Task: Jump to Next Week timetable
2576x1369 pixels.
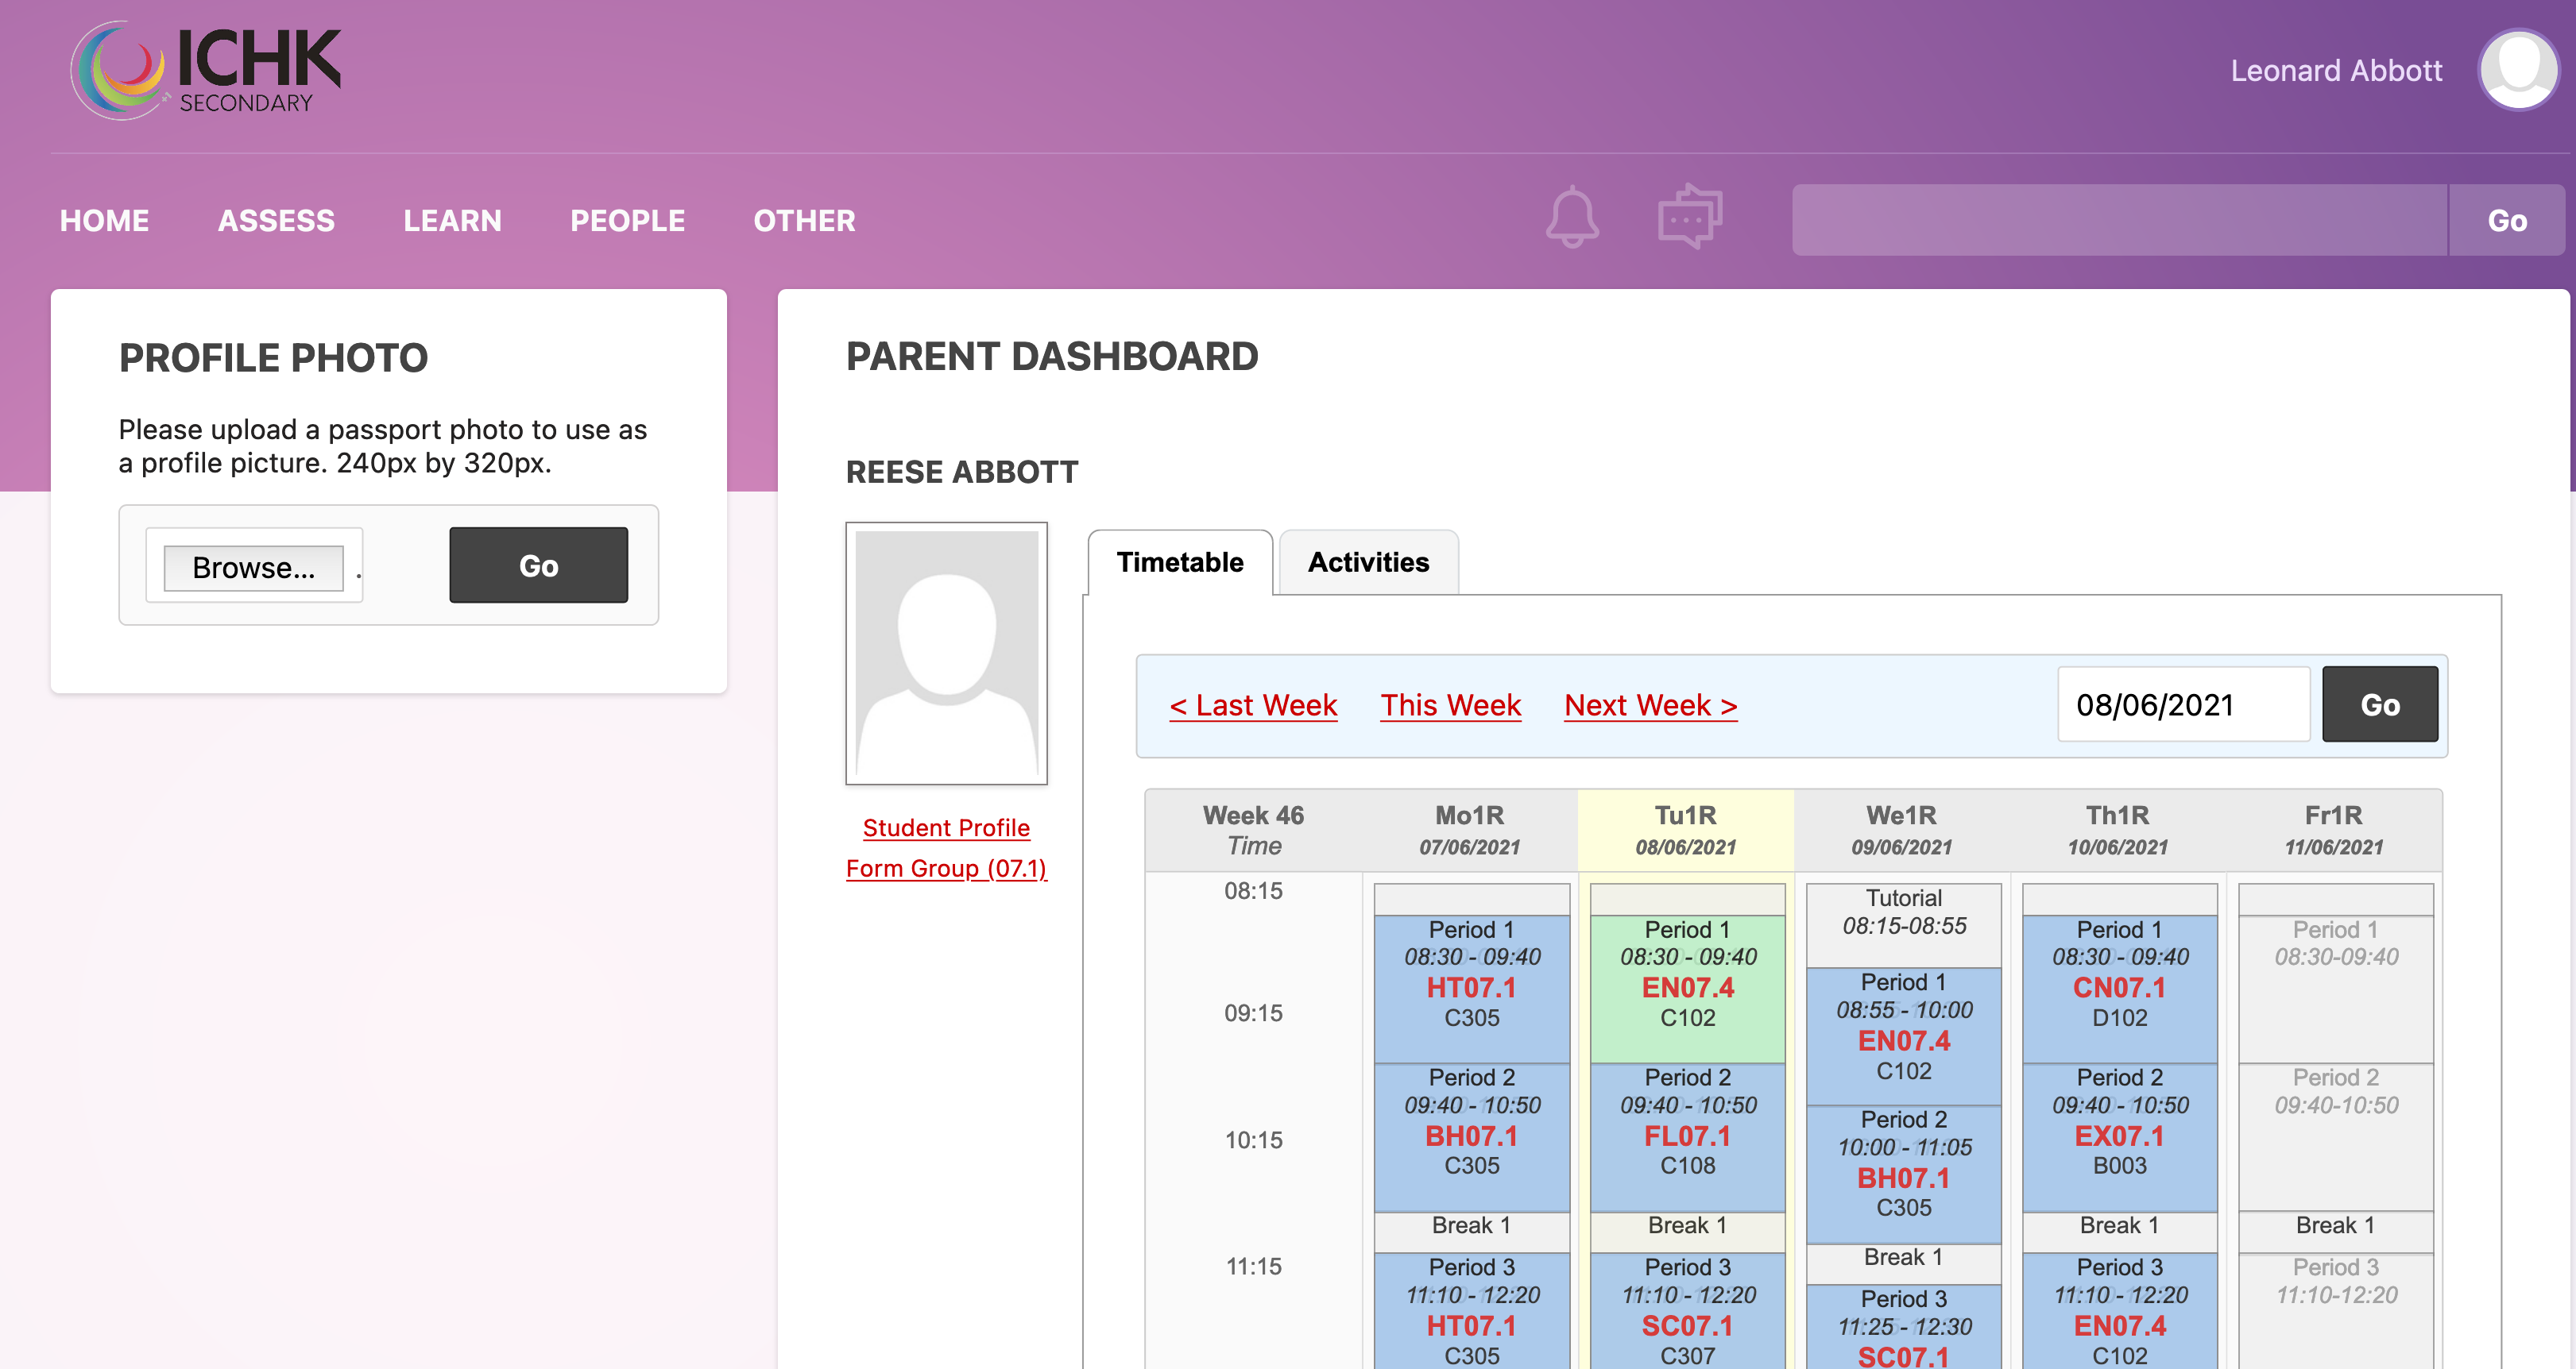Action: coord(1650,705)
